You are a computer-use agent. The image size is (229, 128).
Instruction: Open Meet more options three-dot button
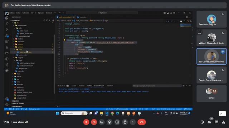click(x=133, y=122)
